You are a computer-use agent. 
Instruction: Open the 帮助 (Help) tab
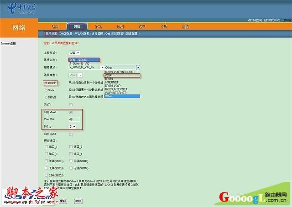185,26
